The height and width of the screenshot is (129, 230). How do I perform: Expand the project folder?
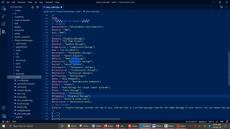point(18,27)
